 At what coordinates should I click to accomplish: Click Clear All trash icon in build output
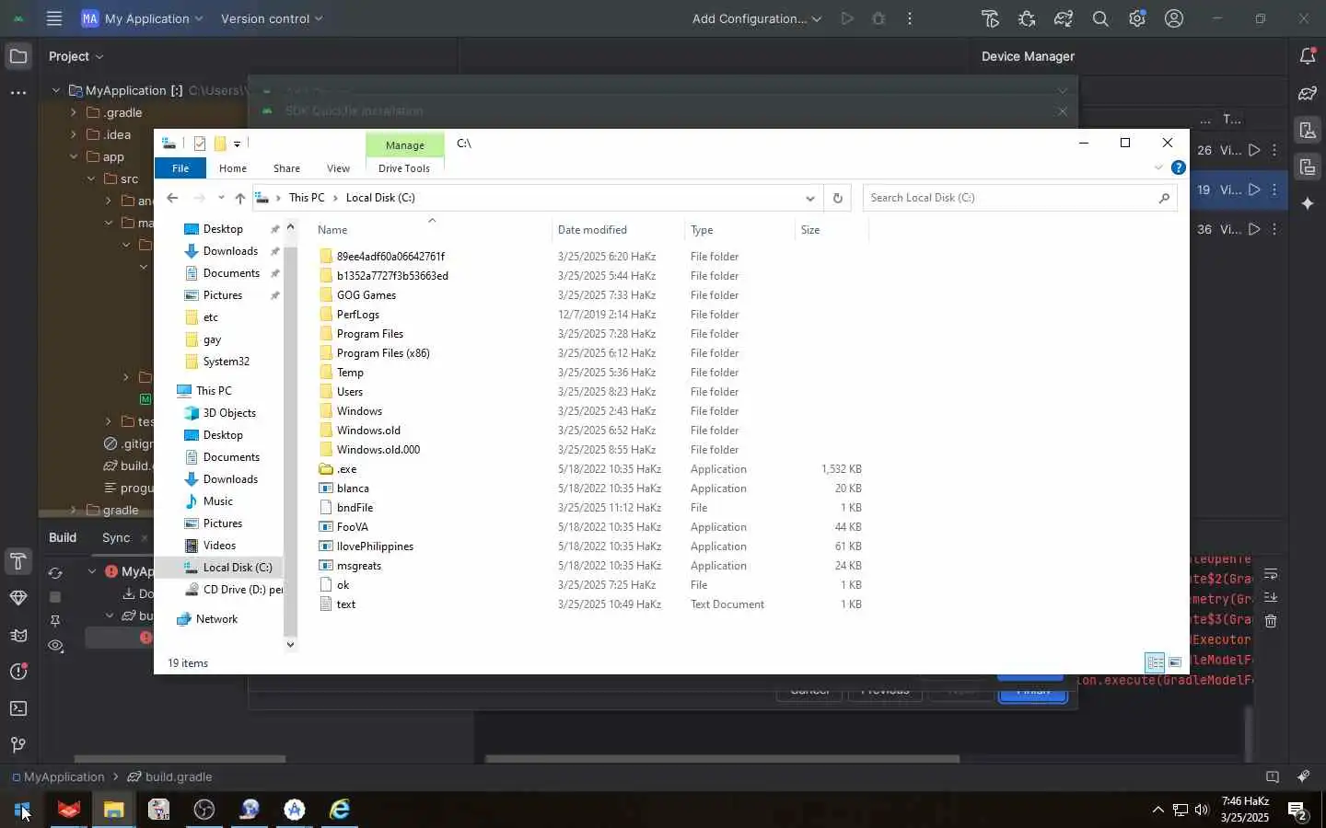[x=1271, y=621]
